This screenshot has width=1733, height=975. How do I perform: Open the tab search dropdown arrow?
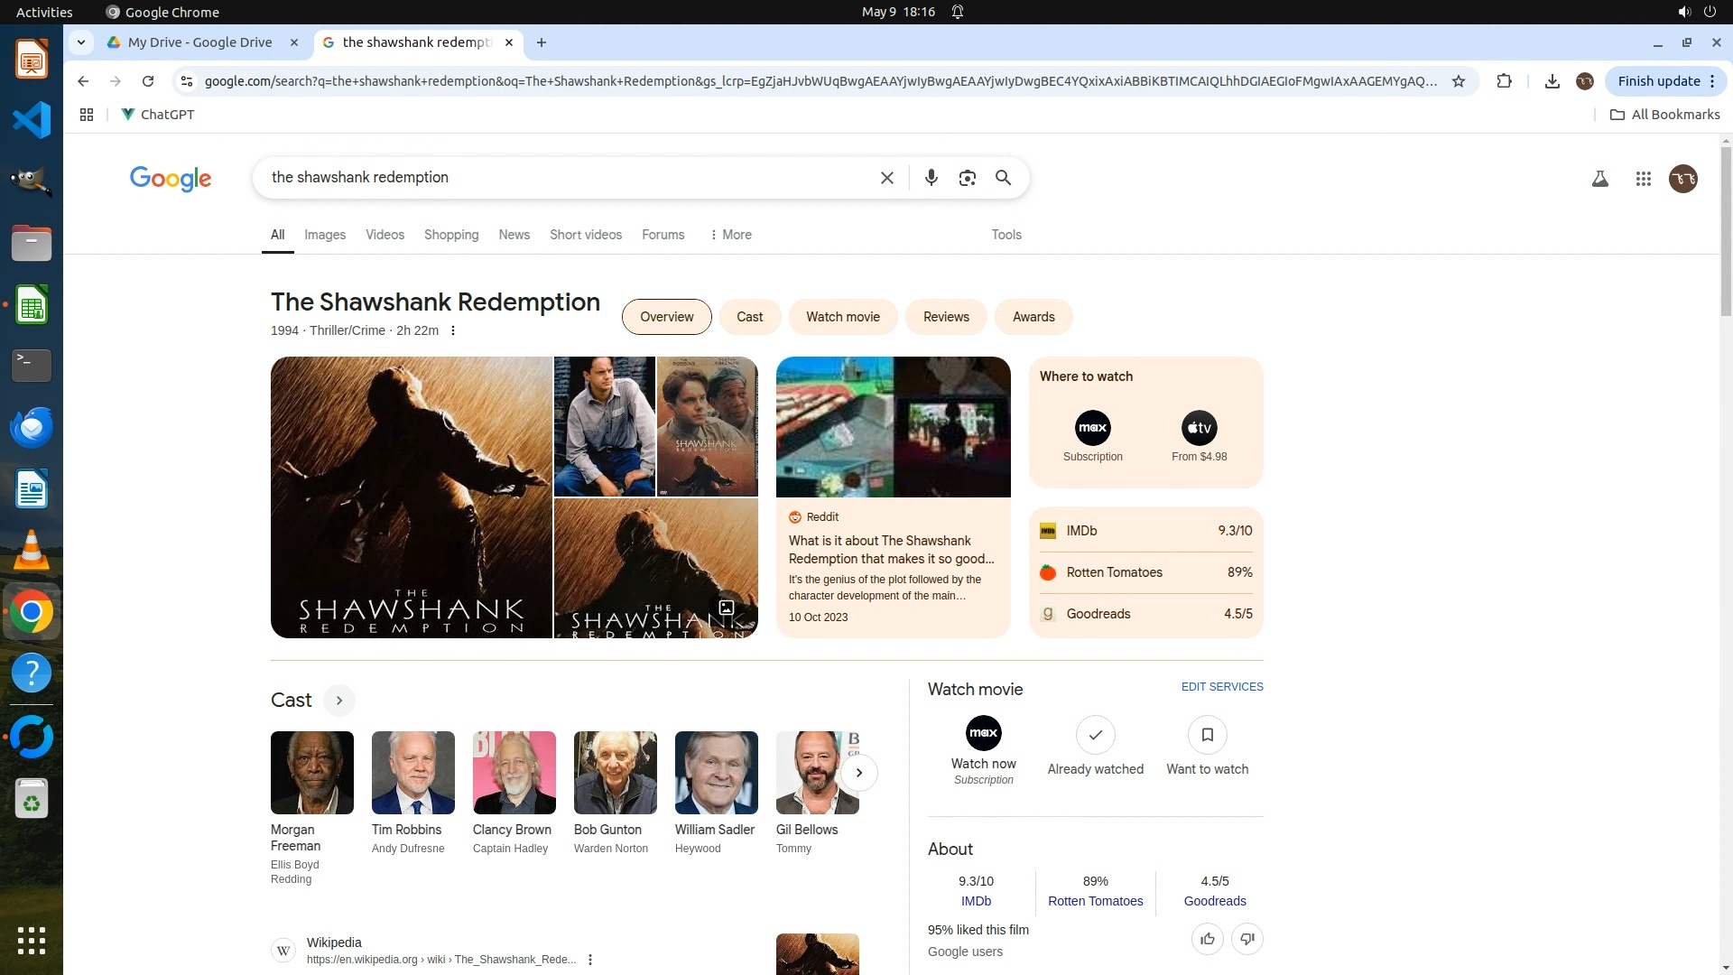click(81, 42)
